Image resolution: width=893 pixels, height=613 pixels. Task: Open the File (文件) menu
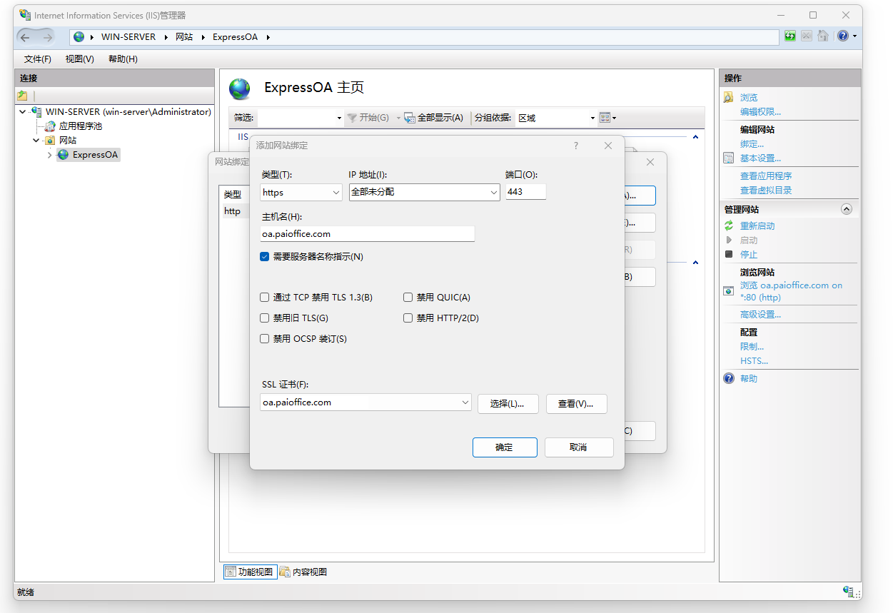point(38,59)
